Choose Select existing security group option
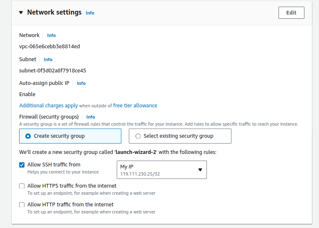 138,136
